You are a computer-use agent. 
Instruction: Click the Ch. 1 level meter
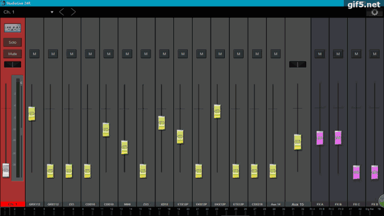point(17,128)
